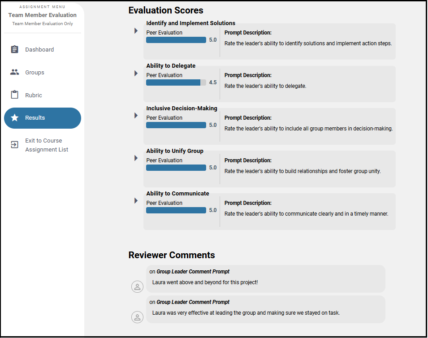Viewport: 428px width, 338px height.
Task: Click the Ability to Communicate score bar
Action: click(176, 210)
